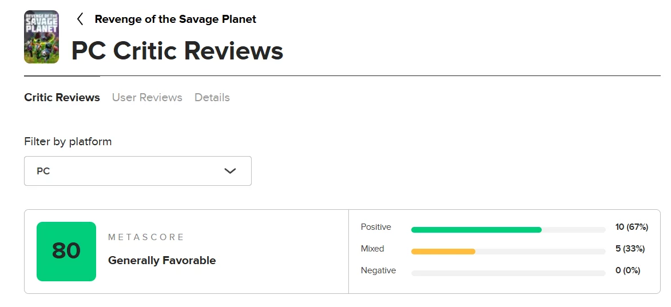
Task: Click the green 80 Metascore badge
Action: [x=66, y=252]
